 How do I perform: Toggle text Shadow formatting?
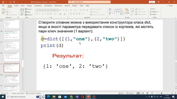[x=45, y=14]
